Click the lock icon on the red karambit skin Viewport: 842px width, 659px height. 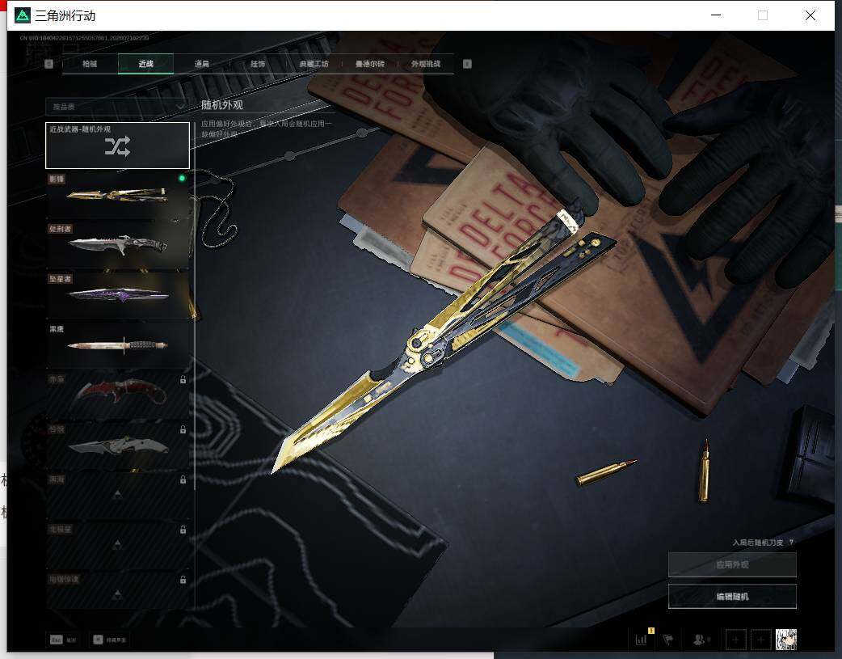click(x=183, y=379)
